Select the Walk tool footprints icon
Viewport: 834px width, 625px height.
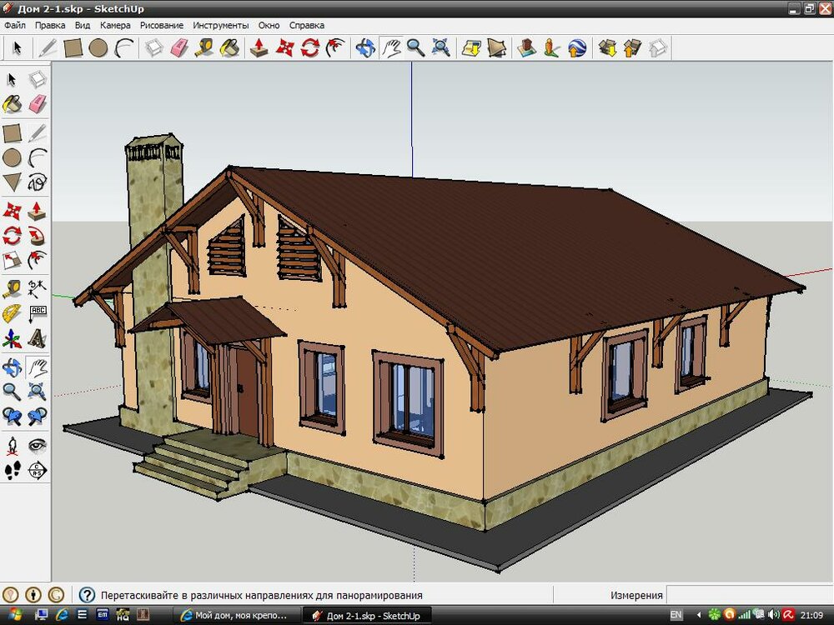12,471
